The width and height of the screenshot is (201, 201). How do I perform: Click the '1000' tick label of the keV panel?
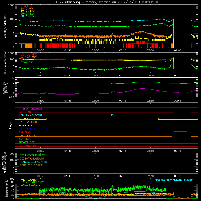pyautogui.click(x=11, y=5)
